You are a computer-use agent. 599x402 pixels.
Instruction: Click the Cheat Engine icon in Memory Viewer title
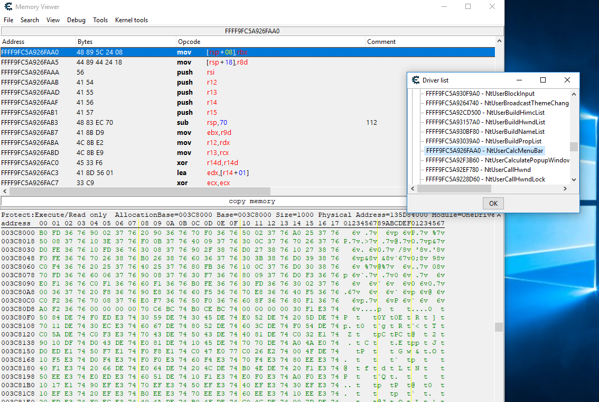[7, 7]
